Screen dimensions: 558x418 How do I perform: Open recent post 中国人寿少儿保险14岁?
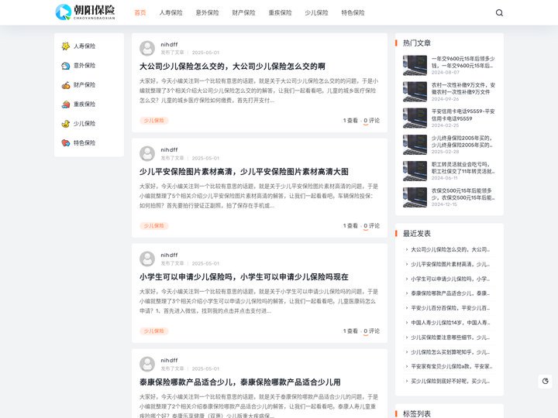click(450, 323)
